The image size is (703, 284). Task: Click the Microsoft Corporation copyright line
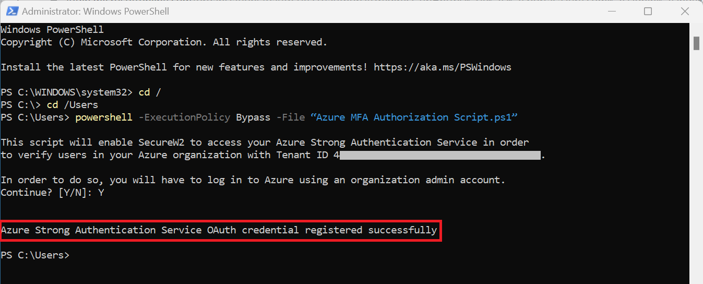coord(164,42)
